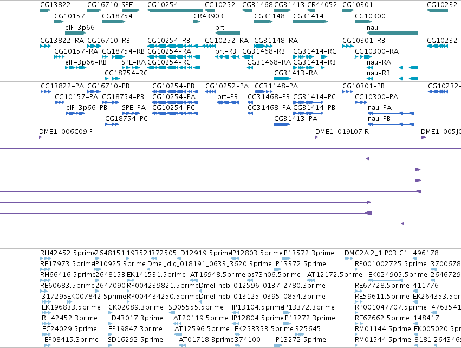Select the CG10157 gene label
This screenshot has width=461, height=348.
(69, 16)
